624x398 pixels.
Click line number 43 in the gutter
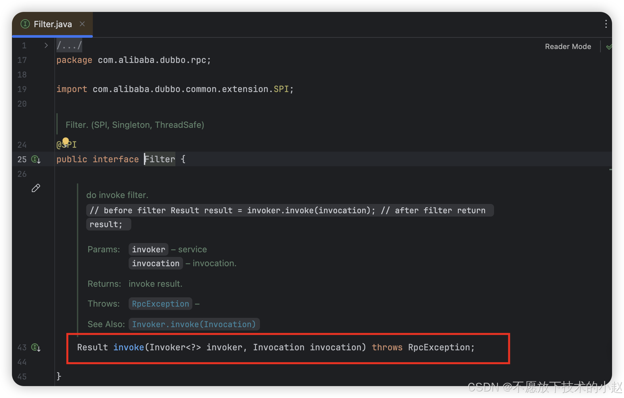pyautogui.click(x=22, y=347)
